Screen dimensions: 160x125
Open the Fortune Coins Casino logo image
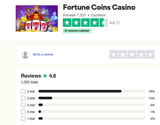37,18
